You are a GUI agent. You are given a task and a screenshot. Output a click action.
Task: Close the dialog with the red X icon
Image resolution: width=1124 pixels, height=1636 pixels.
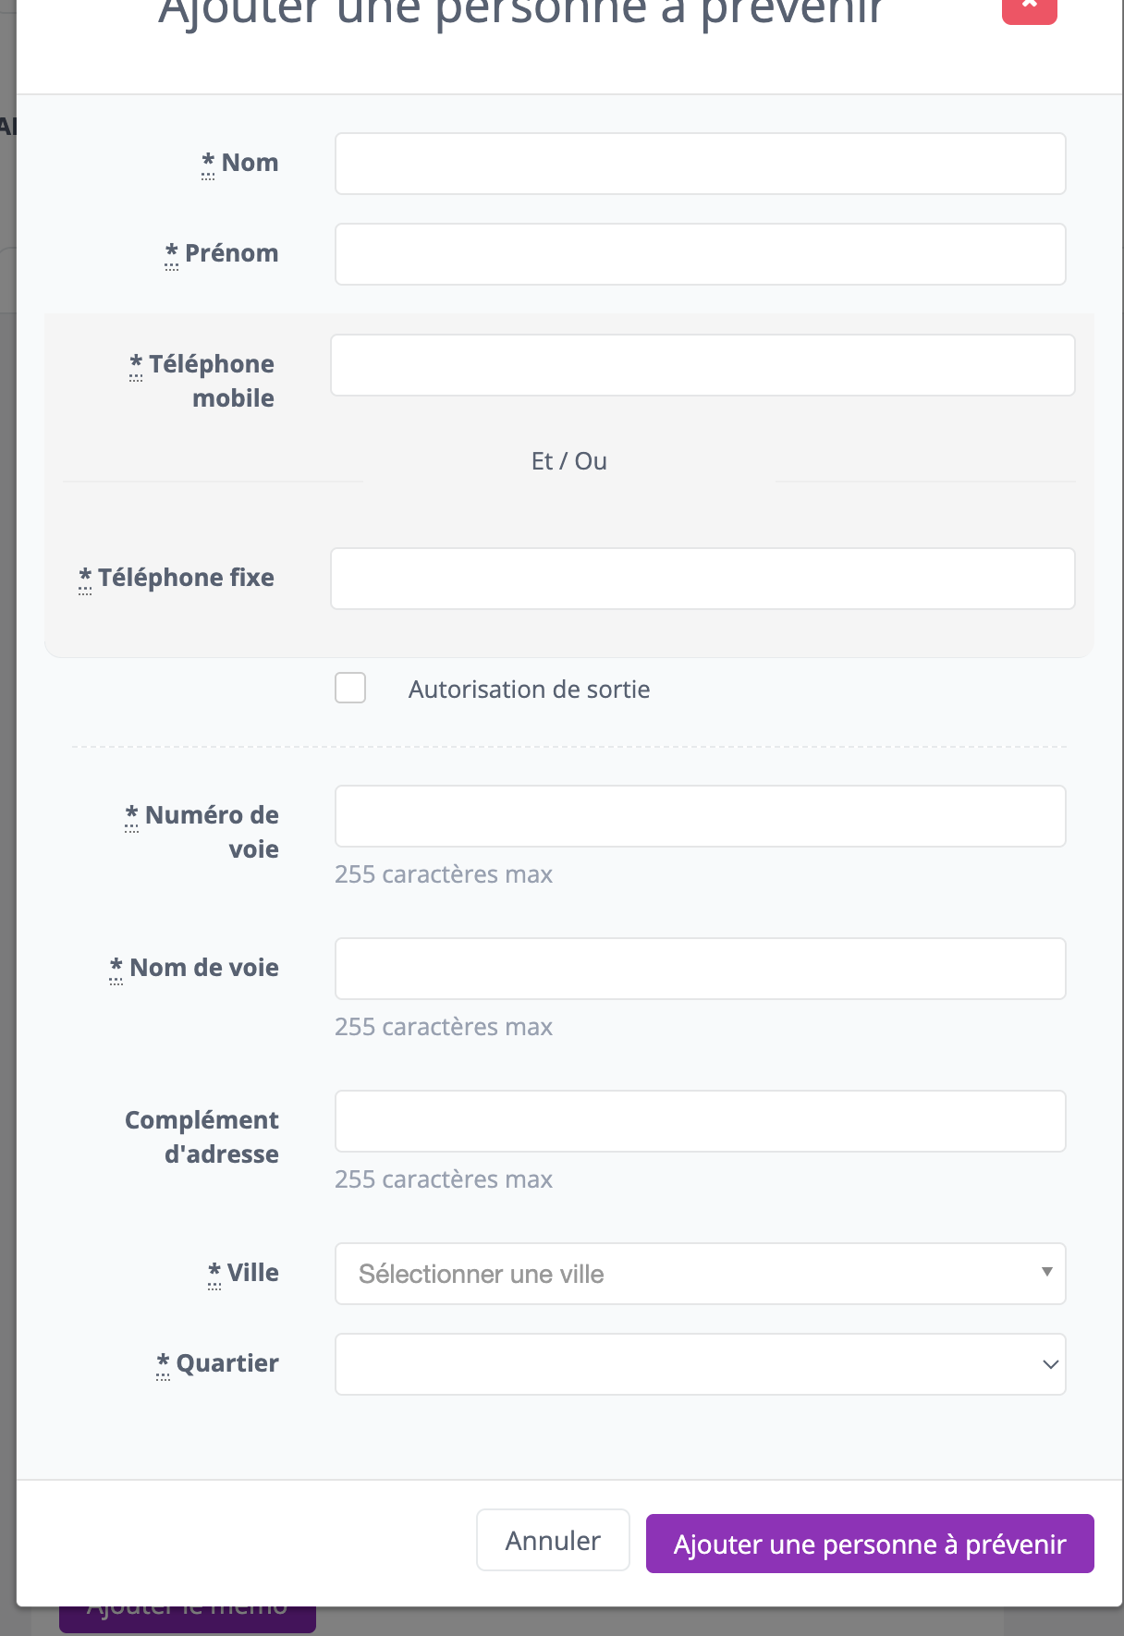click(1029, 7)
